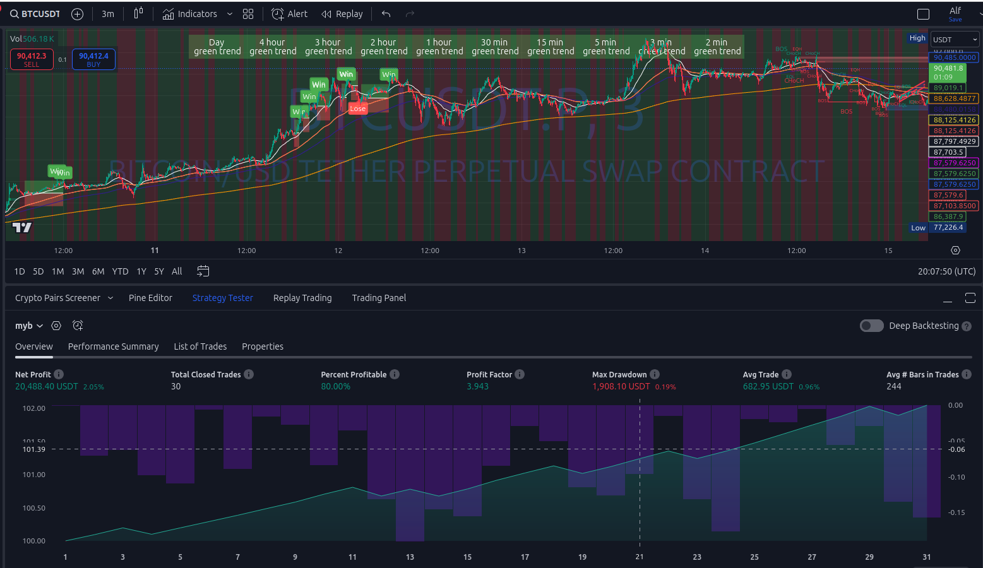The image size is (983, 568).
Task: Switch to the Pine Editor tab
Action: coord(150,298)
